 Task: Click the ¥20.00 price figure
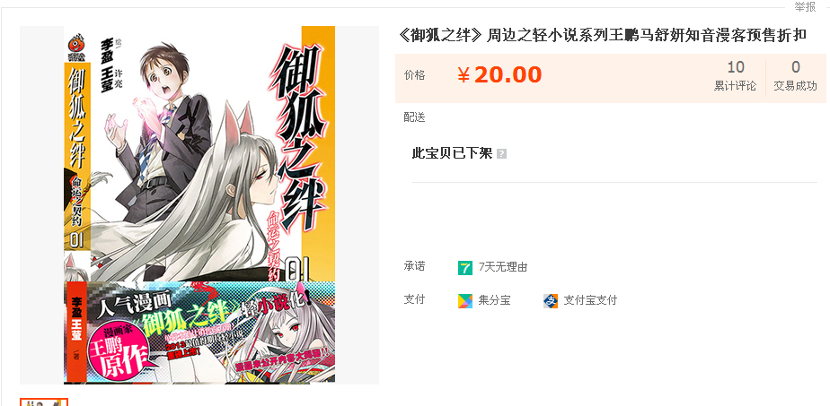(499, 75)
